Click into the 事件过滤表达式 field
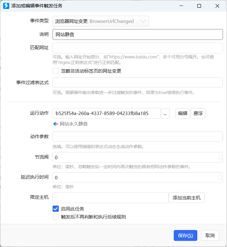Image resolution: width=227 pixels, height=247 pixels. [138, 83]
